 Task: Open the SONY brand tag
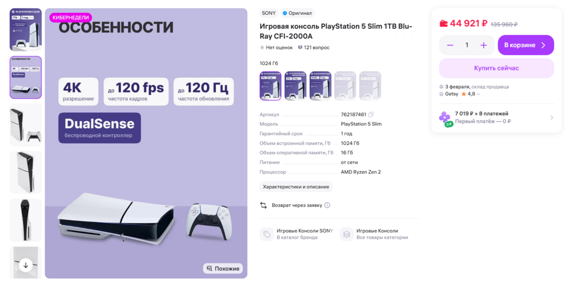tap(269, 13)
